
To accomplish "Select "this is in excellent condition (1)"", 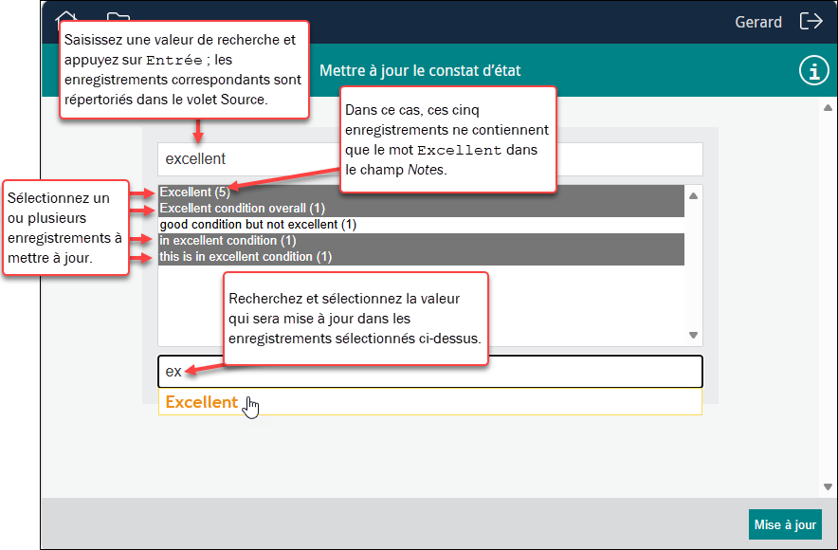I will pos(421,257).
